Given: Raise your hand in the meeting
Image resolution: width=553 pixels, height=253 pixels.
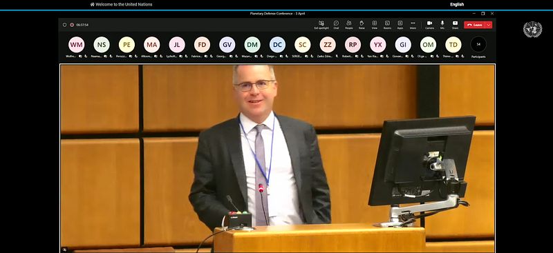Looking at the screenshot, I should click(x=362, y=25).
